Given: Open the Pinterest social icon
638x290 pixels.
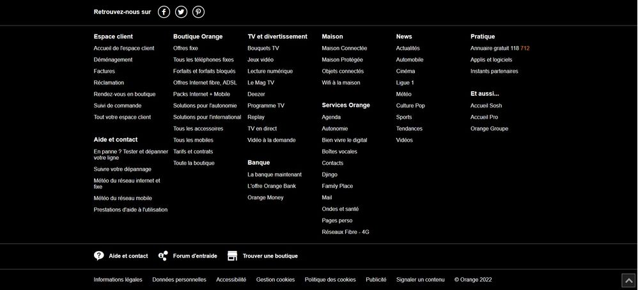Looking at the screenshot, I should (x=199, y=11).
